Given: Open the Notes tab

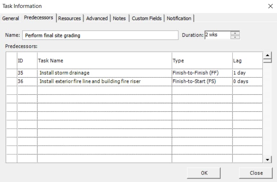Looking at the screenshot, I should 119,18.
